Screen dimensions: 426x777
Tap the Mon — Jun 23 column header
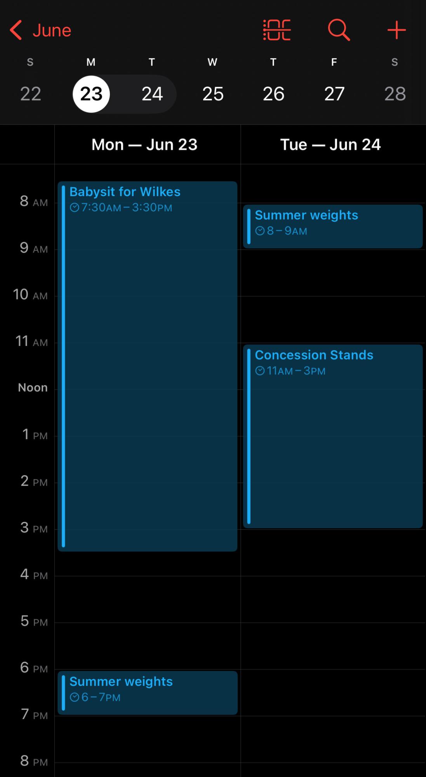click(144, 145)
